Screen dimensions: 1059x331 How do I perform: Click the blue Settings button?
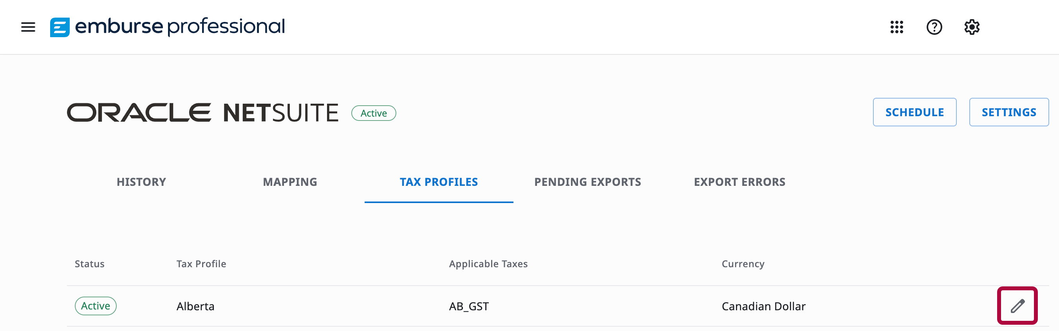1008,112
